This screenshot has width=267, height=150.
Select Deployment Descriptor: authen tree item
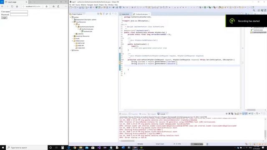86,20
